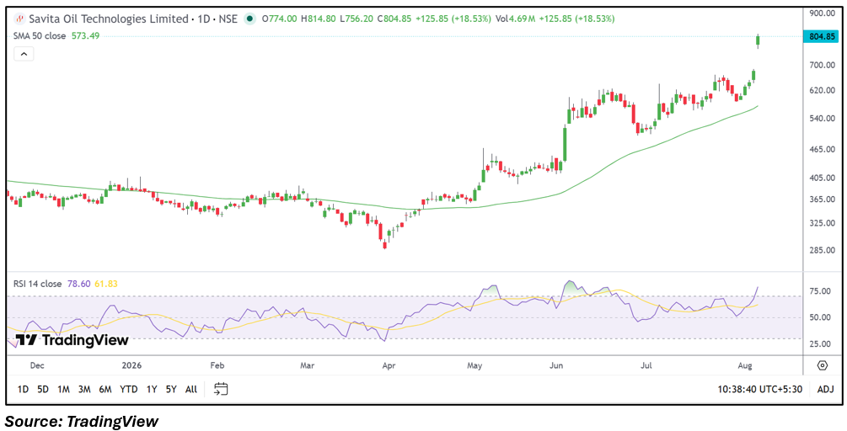Click the closing value C804.85 readout

tap(396, 19)
